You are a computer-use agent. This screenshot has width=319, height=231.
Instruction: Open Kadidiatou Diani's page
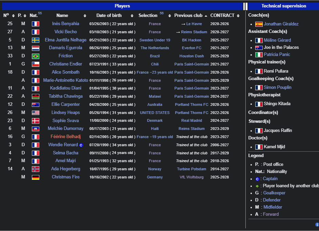pos(65,88)
